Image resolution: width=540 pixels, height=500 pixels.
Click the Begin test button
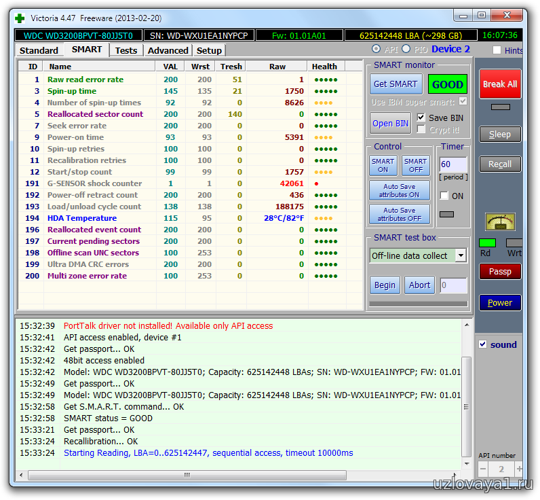coord(385,285)
